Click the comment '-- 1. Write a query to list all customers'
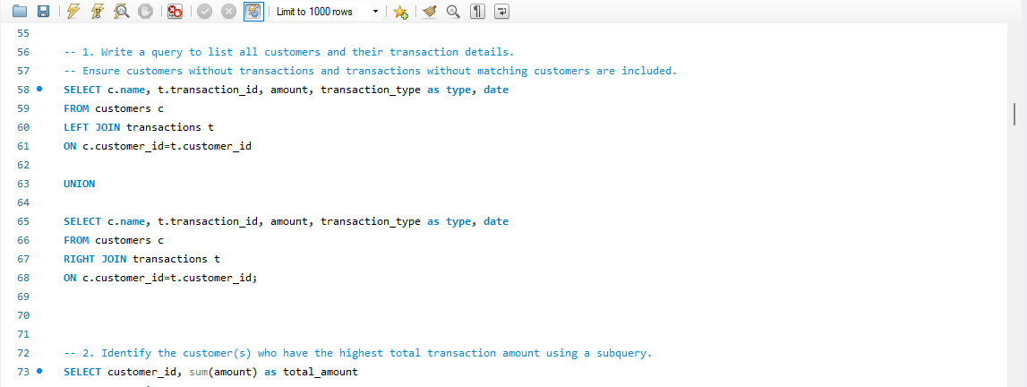The width and height of the screenshot is (1027, 387). [289, 52]
